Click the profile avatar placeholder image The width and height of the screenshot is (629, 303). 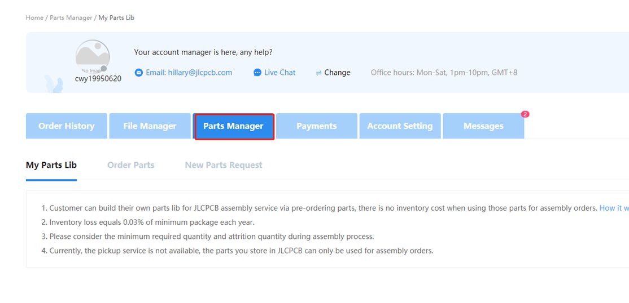tap(93, 56)
